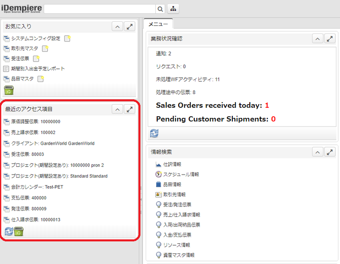This screenshot has width=340, height=264.
Task: Collapse the お気に入り panel
Action: (x=118, y=27)
